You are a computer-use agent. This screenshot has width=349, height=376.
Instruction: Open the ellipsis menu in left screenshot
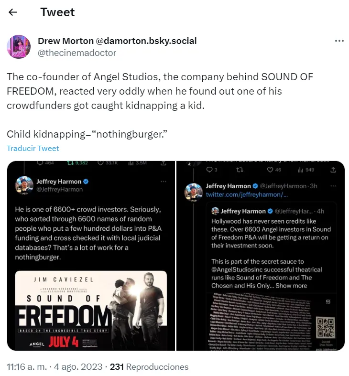click(164, 182)
